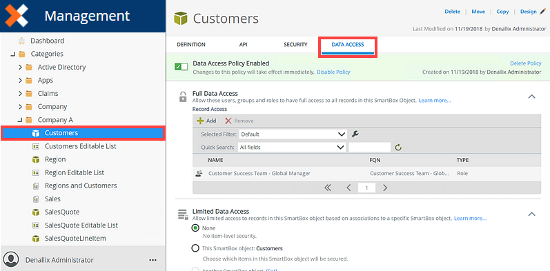The image size is (550, 271).
Task: Open the Quick Search All fields dropdown
Action: point(292,148)
